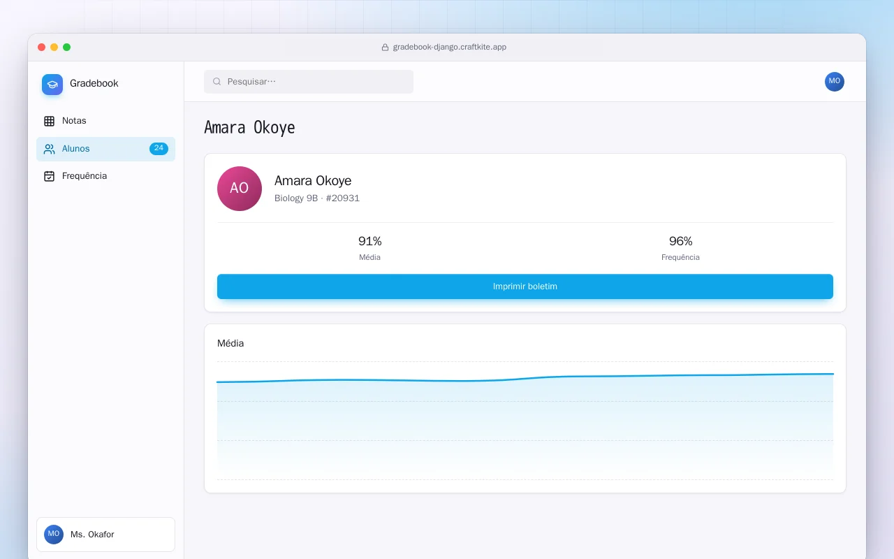
Task: Focus the Pesquisar search field
Action: (x=309, y=82)
